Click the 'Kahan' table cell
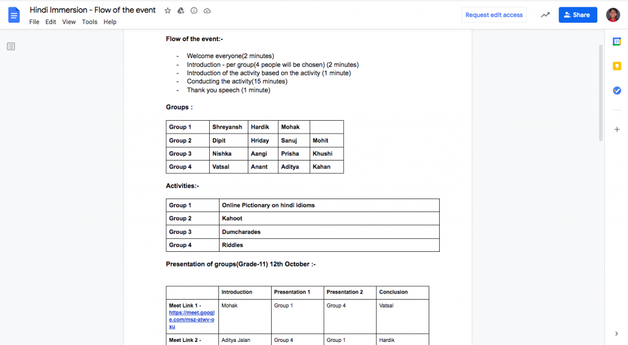The width and height of the screenshot is (628, 345). [326, 167]
